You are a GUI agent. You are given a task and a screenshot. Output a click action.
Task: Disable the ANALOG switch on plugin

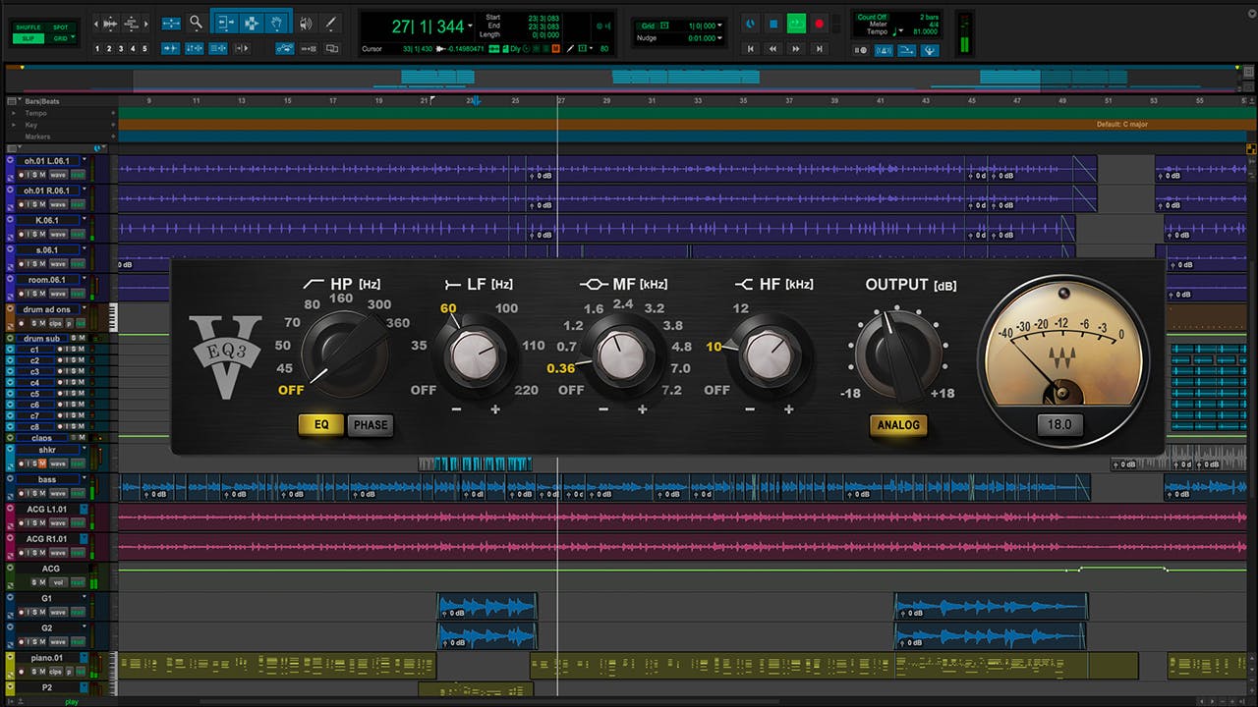pyautogui.click(x=897, y=425)
